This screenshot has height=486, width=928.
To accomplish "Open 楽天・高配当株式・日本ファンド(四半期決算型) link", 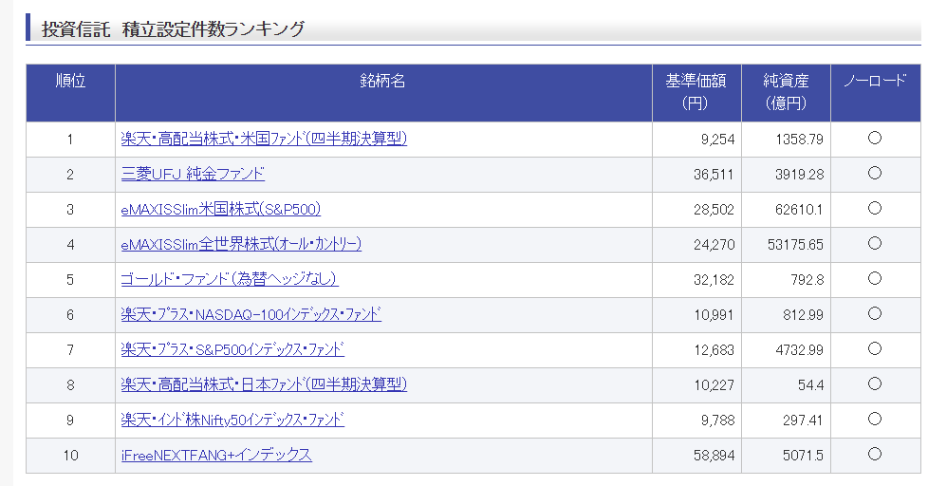I will (264, 384).
